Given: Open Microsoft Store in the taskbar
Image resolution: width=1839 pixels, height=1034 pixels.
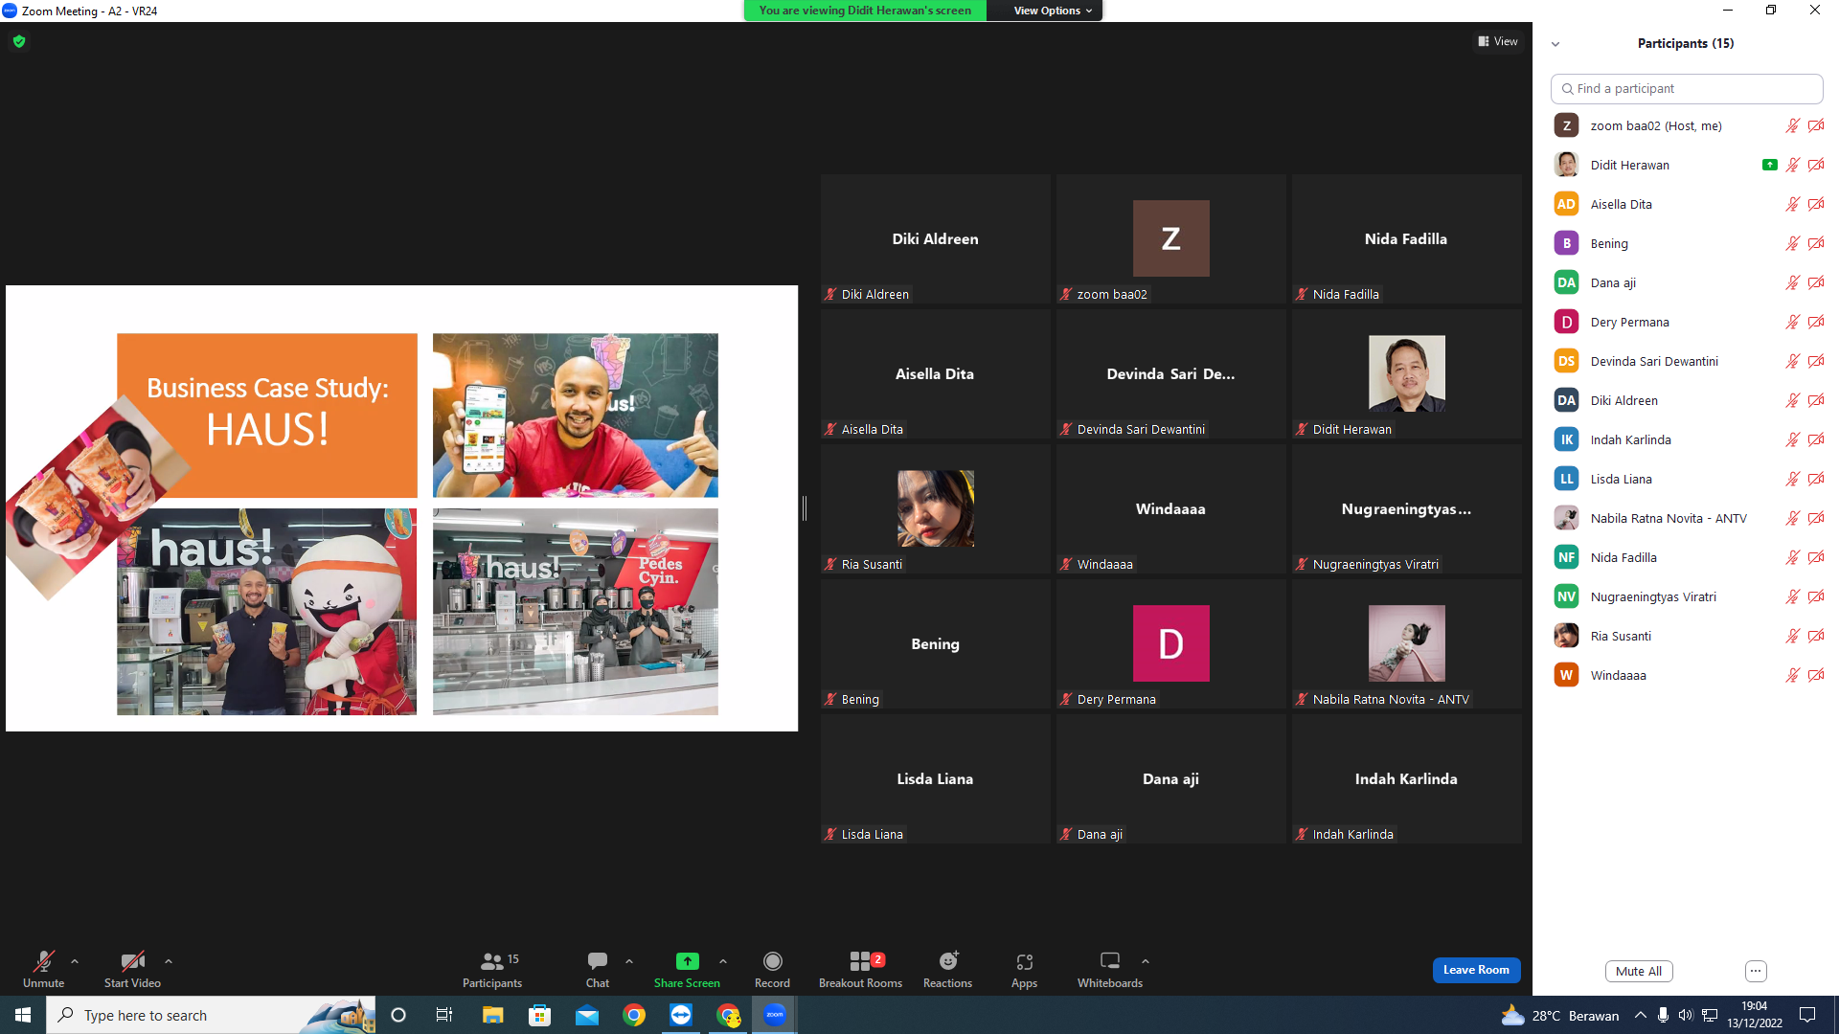Looking at the screenshot, I should (x=540, y=1015).
